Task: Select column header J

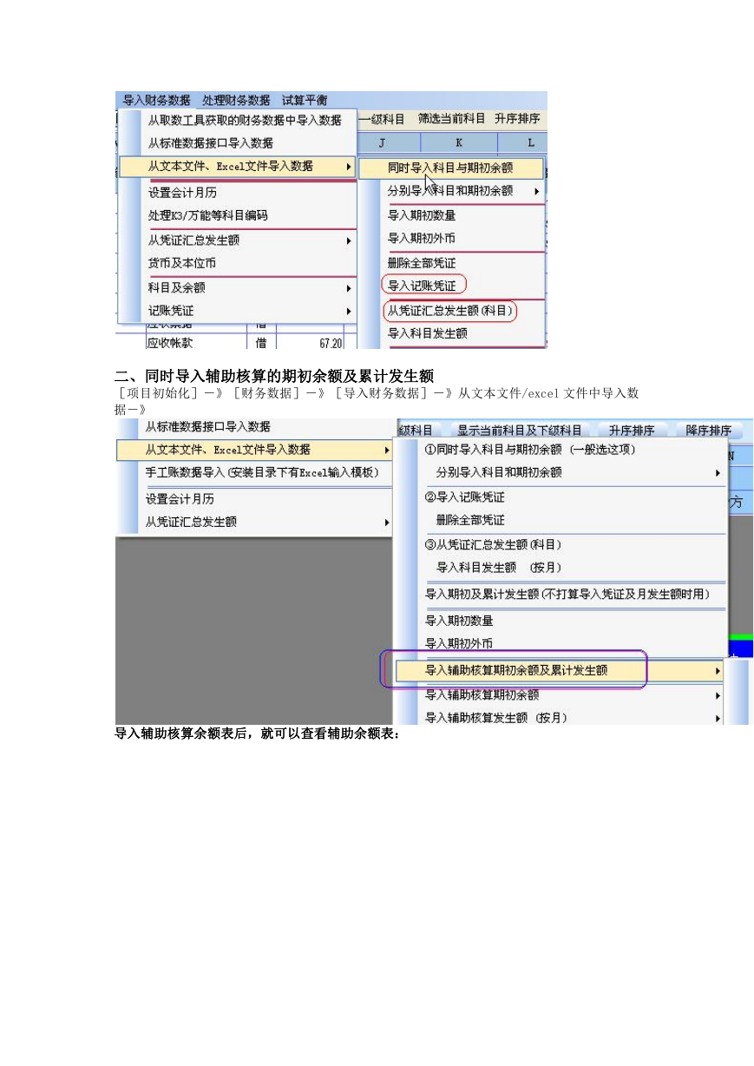Action: [382, 142]
